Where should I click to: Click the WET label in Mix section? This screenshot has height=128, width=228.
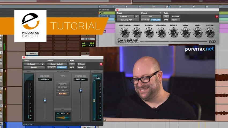tap(68, 114)
